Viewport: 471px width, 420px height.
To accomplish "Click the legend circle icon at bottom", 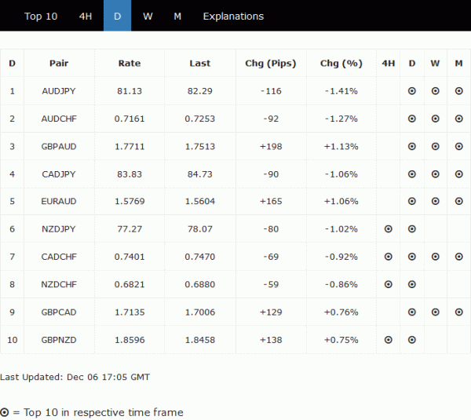I will [x=4, y=412].
